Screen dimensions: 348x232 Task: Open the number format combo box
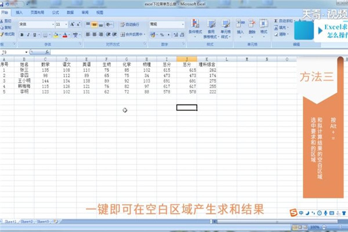click(166, 24)
